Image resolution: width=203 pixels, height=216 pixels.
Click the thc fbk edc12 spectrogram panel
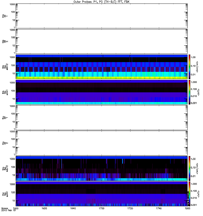click(101, 168)
